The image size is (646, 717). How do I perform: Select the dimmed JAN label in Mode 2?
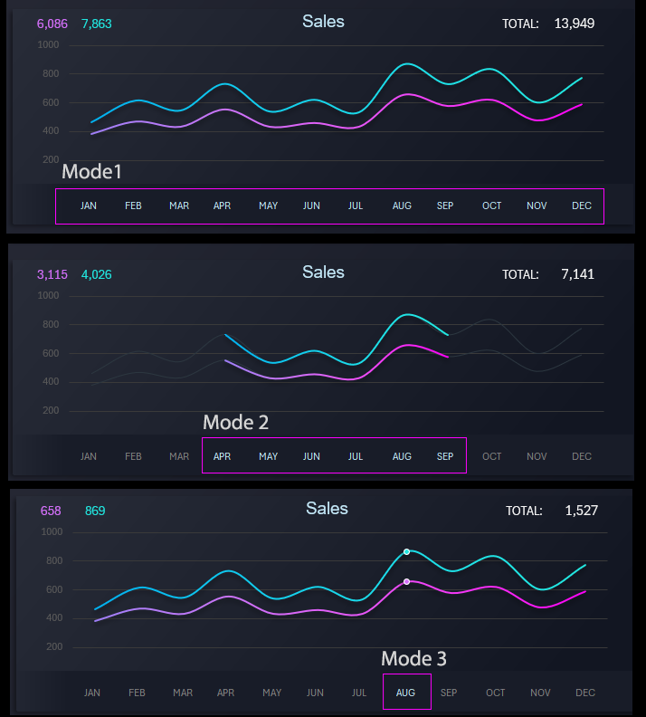tap(89, 456)
